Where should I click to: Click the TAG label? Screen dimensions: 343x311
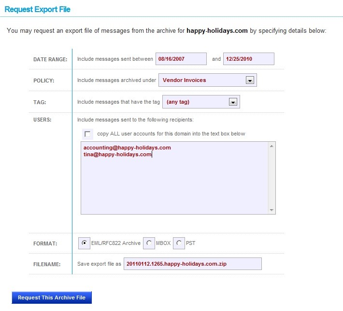coord(40,102)
